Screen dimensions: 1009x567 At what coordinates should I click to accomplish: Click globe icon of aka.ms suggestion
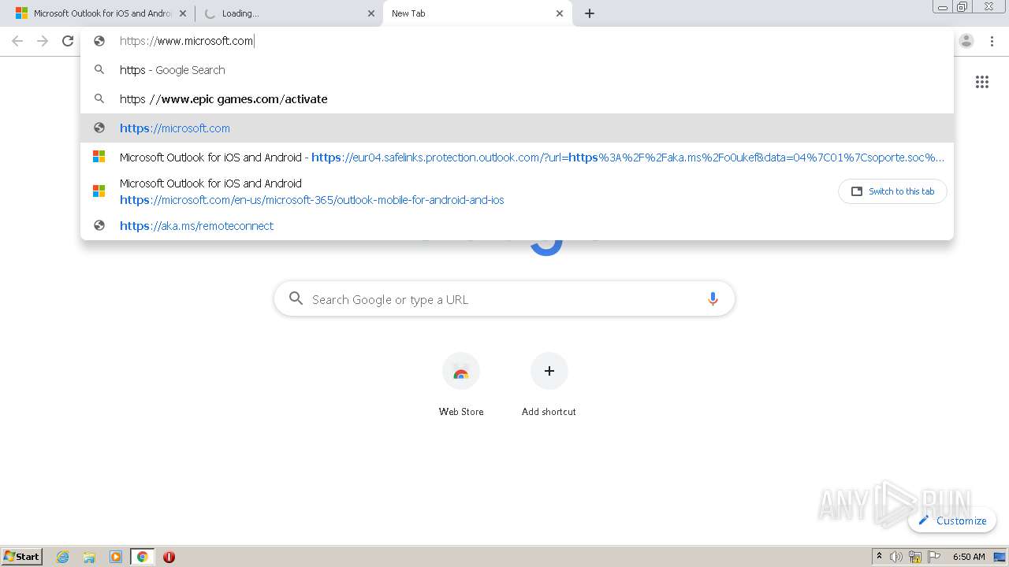point(99,226)
